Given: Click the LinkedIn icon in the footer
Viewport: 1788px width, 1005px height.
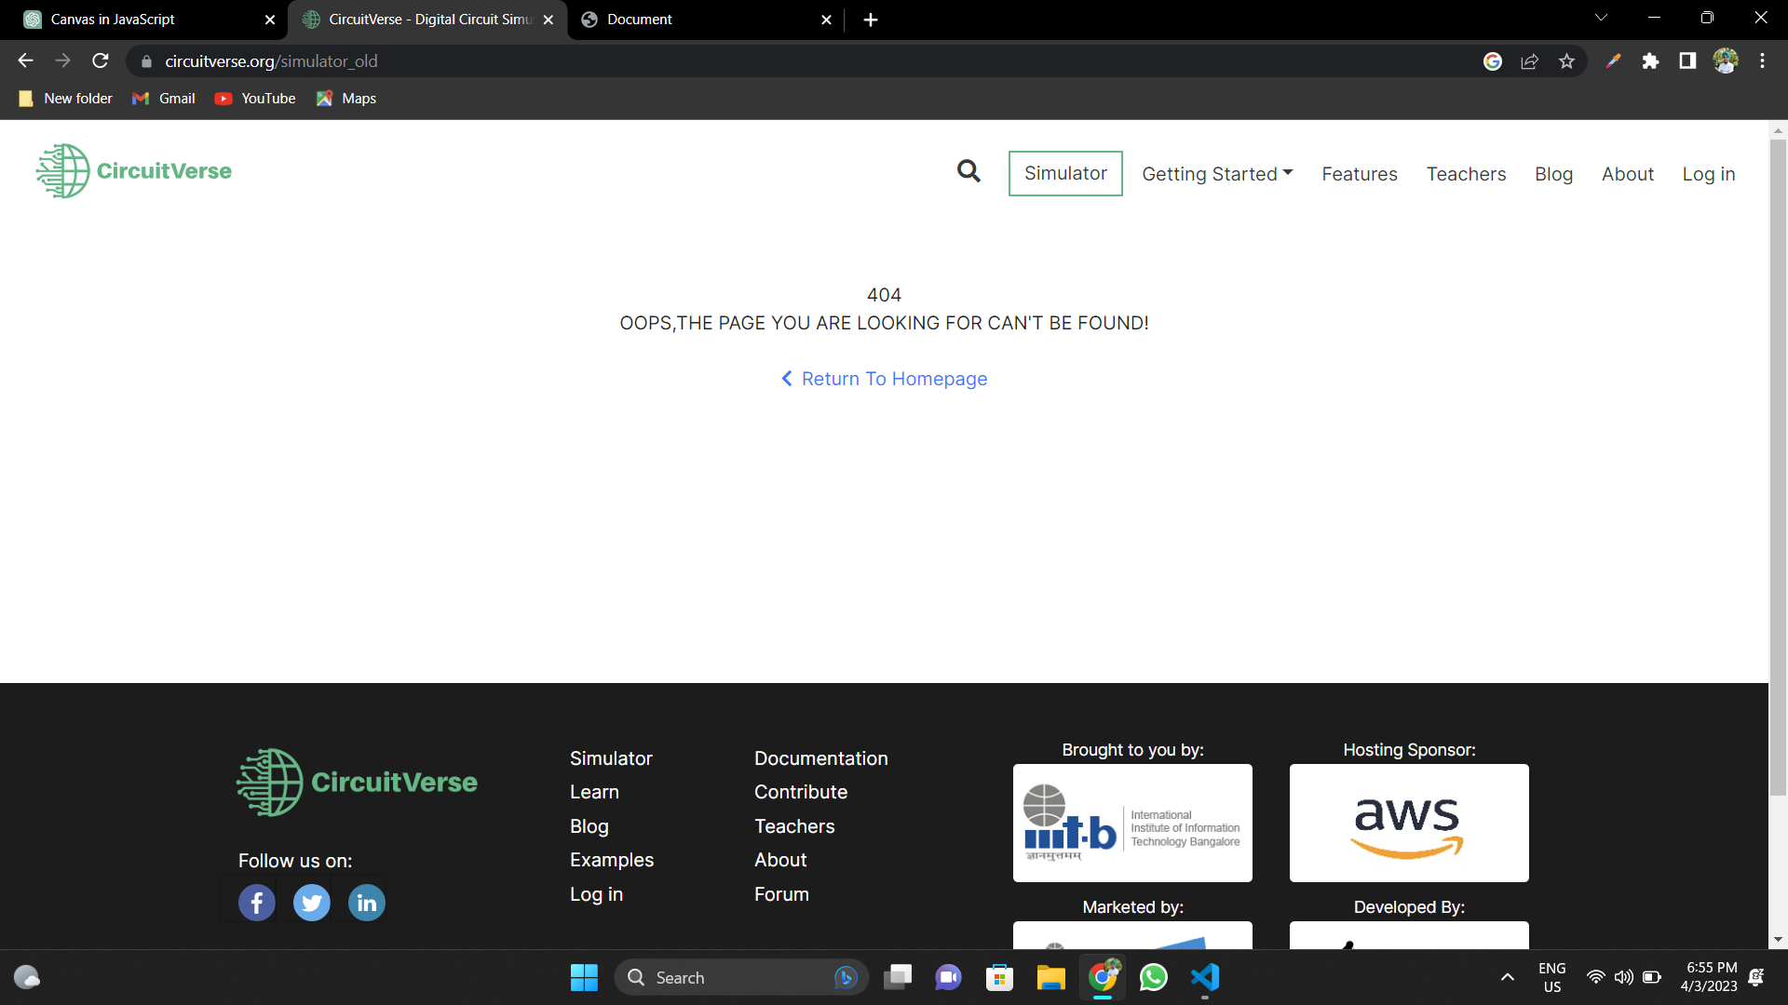Looking at the screenshot, I should 366,902.
